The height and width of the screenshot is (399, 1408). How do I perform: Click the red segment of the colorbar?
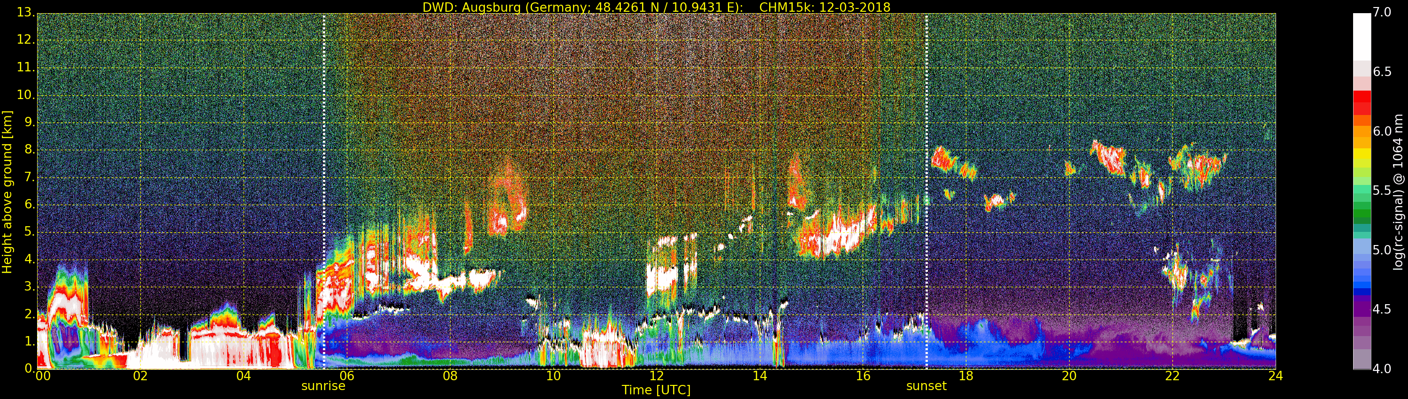1362,103
